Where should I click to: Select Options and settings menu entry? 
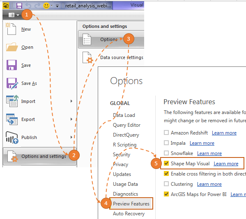click(x=39, y=156)
